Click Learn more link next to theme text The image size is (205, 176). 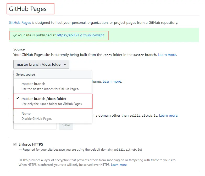tap(112, 82)
